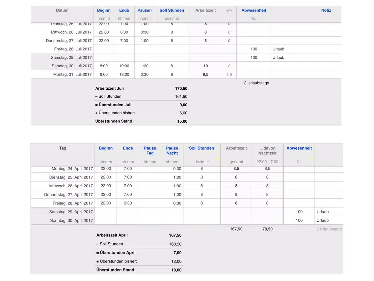Click the Notiz column header
The height and width of the screenshot is (281, 374).
[326, 10]
